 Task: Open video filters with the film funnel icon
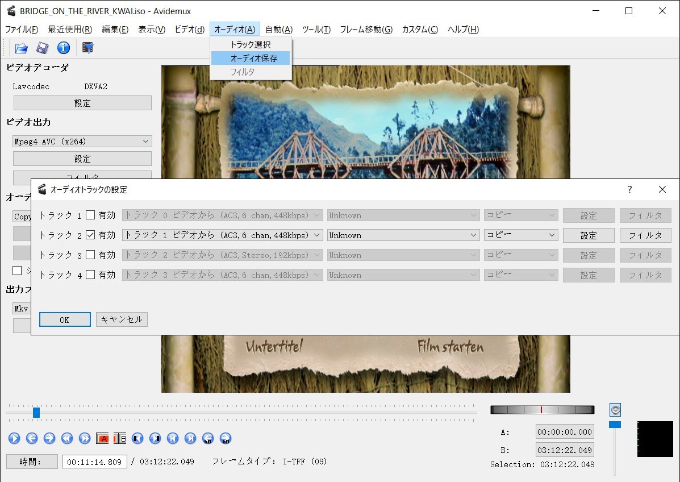(x=87, y=48)
